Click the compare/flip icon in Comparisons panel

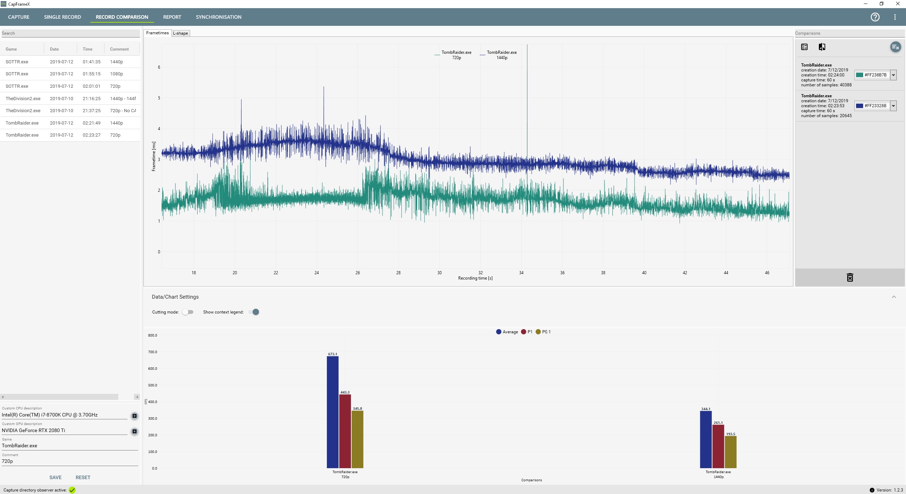(822, 47)
